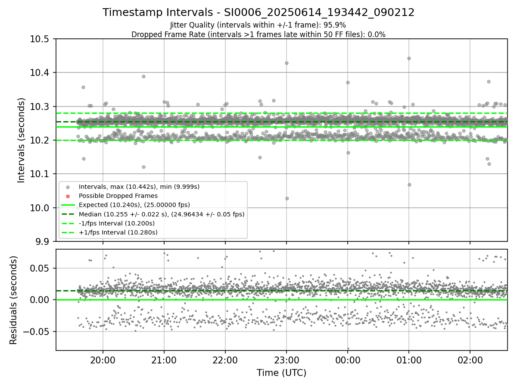
Task: Click the gray 'Intervals' legend marker
Action: coord(68,187)
